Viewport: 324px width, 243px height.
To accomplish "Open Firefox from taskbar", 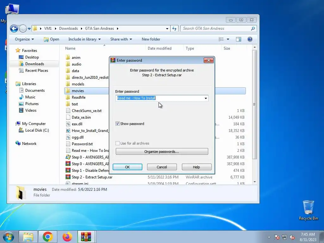I will [67, 237].
